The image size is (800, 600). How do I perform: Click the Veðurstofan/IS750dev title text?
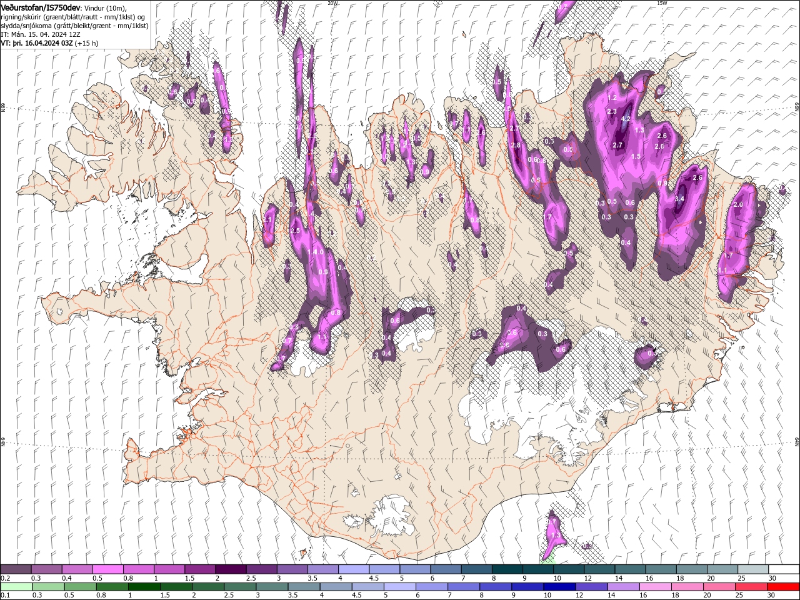[x=40, y=7]
